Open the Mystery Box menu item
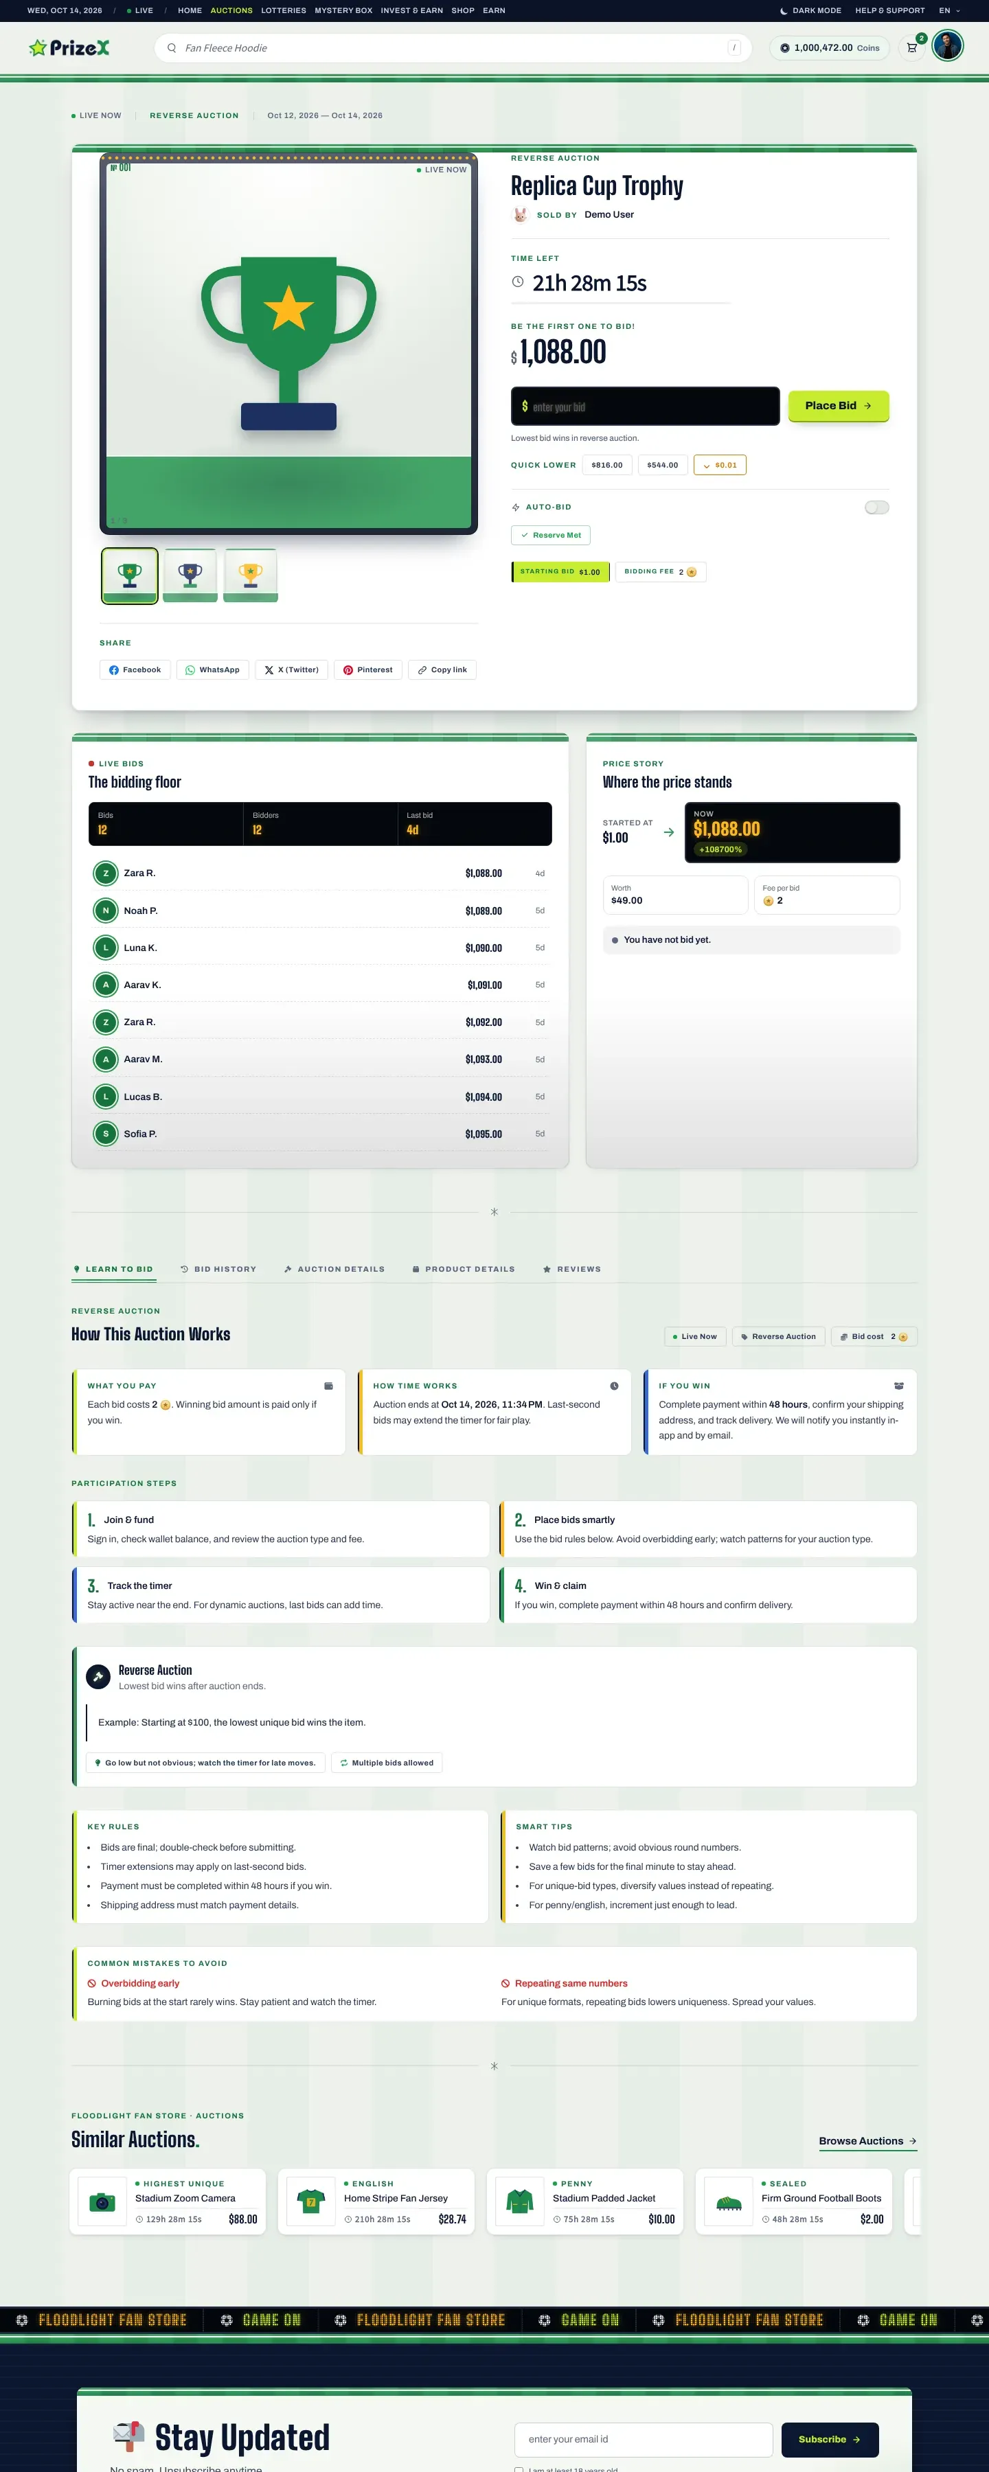This screenshot has width=989, height=2472. [343, 10]
